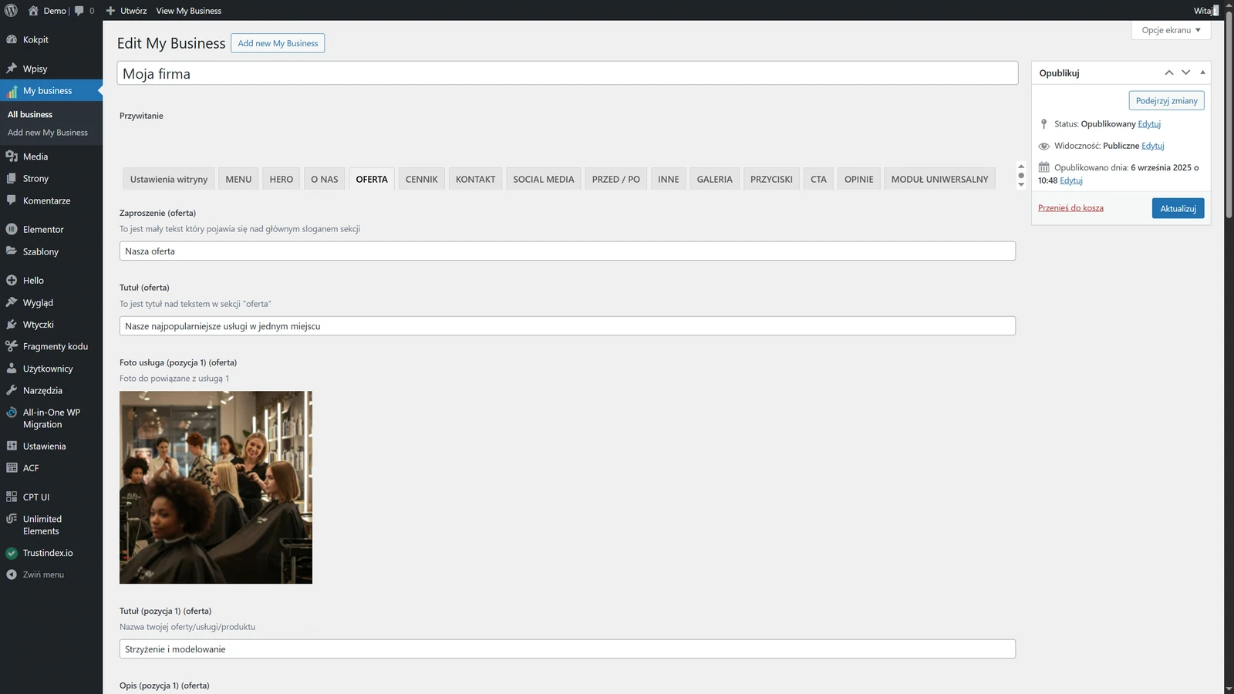Open the CPT UI menu item
The width and height of the screenshot is (1234, 694).
[x=35, y=497]
